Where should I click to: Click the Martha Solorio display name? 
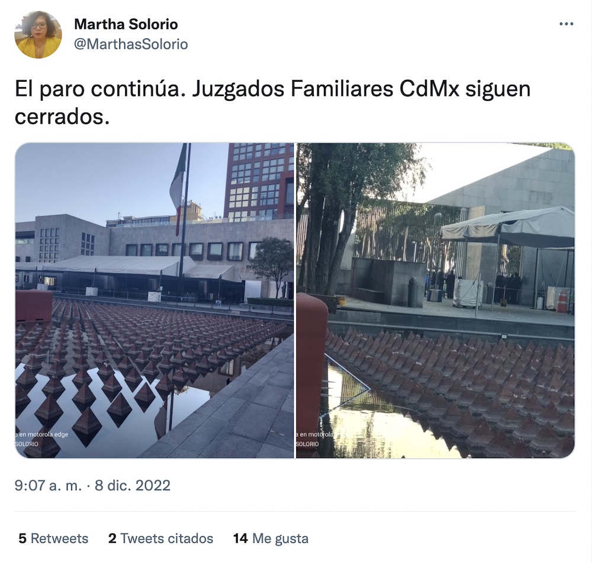[x=126, y=24]
